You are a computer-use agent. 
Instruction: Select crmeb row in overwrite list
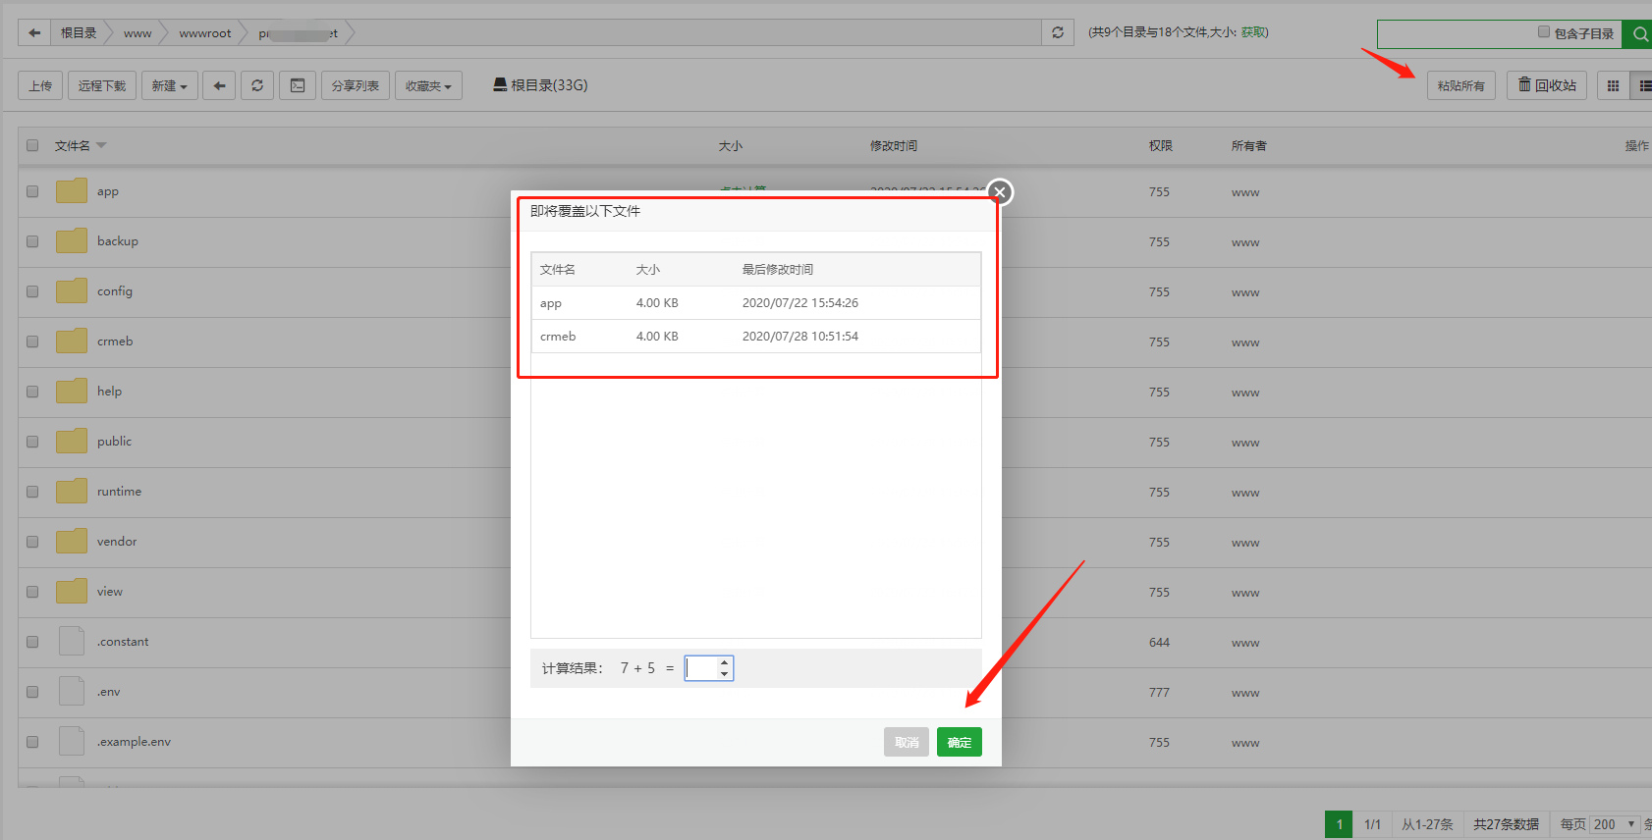point(756,337)
